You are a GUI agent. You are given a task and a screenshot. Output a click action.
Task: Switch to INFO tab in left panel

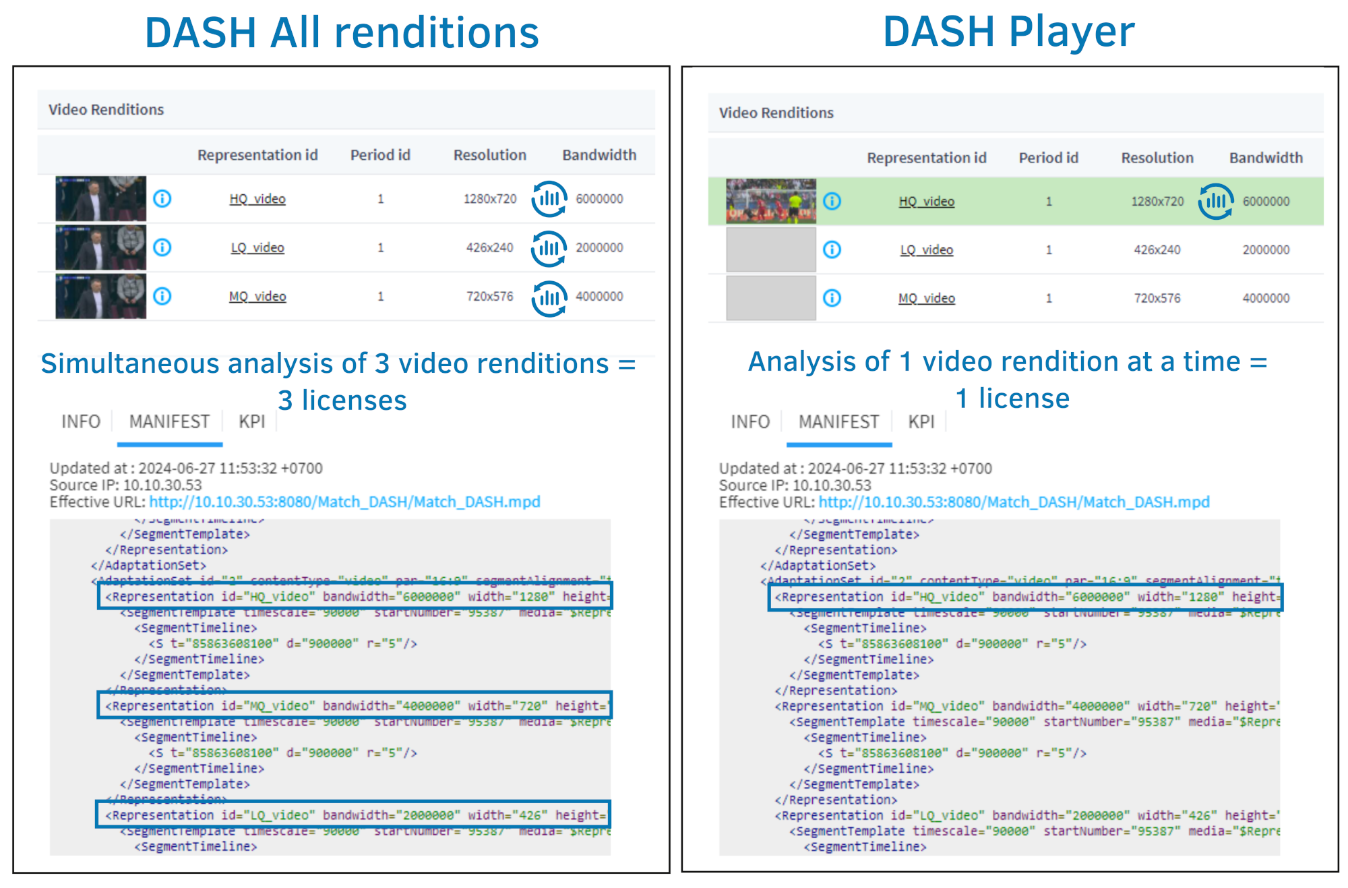(81, 421)
